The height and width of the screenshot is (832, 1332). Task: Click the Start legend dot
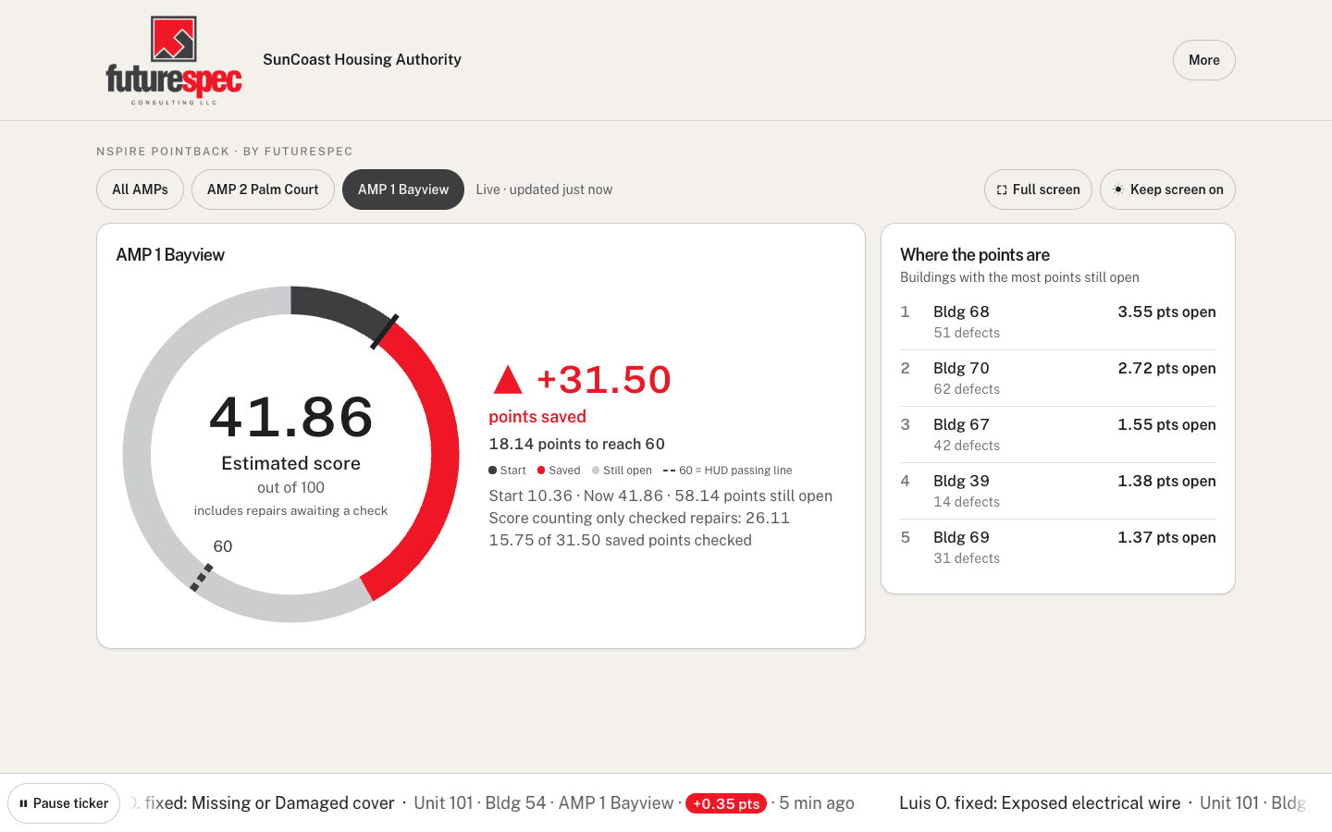(x=493, y=471)
